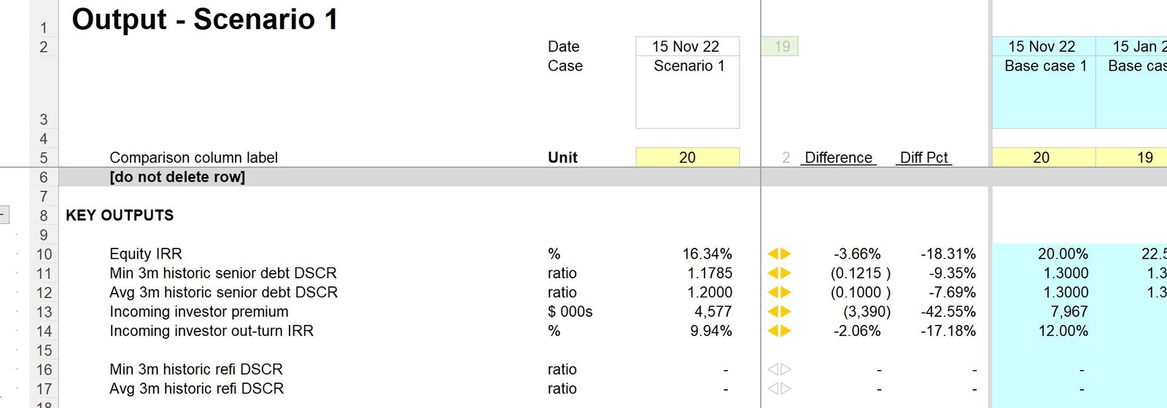Click grey arrows on Min refi DSCR row
Image resolution: width=1167 pixels, height=408 pixels.
[x=779, y=369]
